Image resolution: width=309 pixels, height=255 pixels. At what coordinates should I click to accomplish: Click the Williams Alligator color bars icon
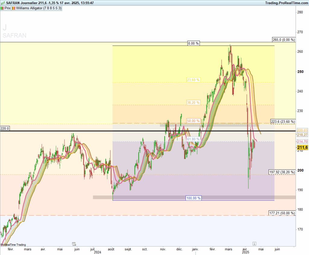pyautogui.click(x=14, y=8)
